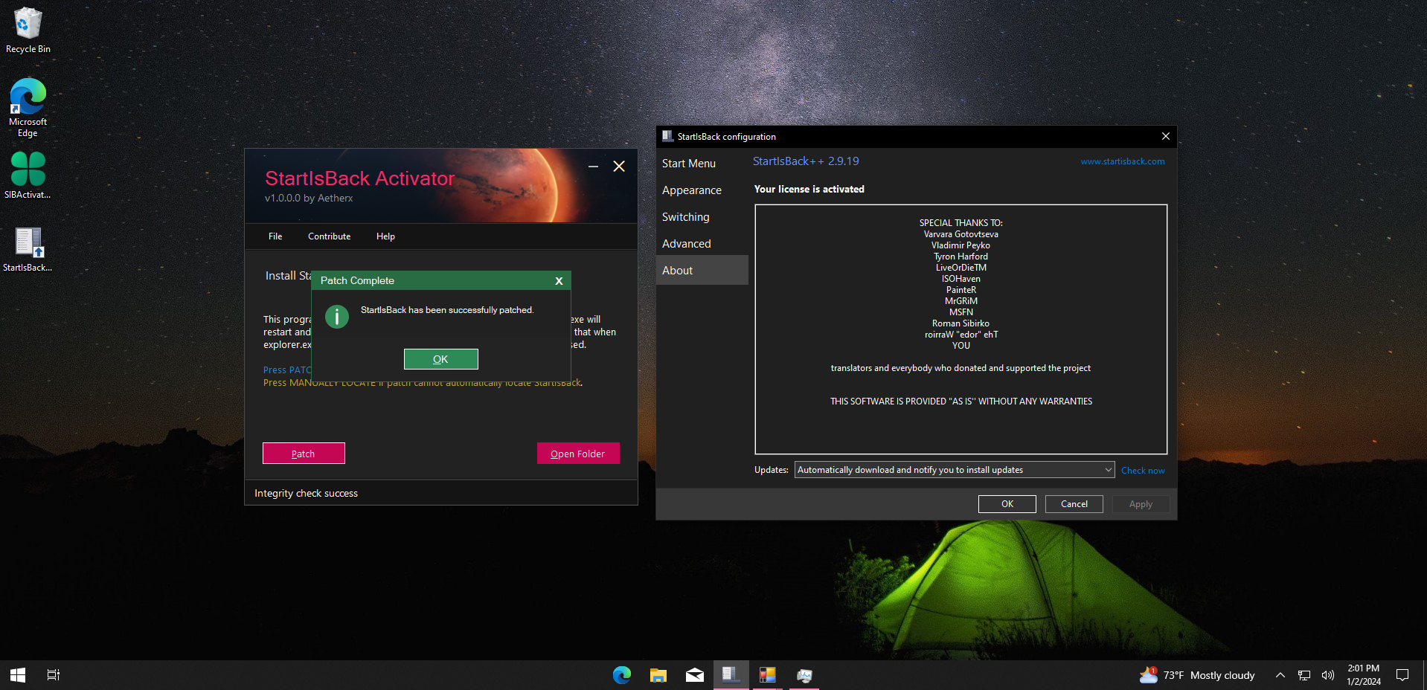Open Task View on the taskbar
The height and width of the screenshot is (690, 1427).
(x=54, y=675)
